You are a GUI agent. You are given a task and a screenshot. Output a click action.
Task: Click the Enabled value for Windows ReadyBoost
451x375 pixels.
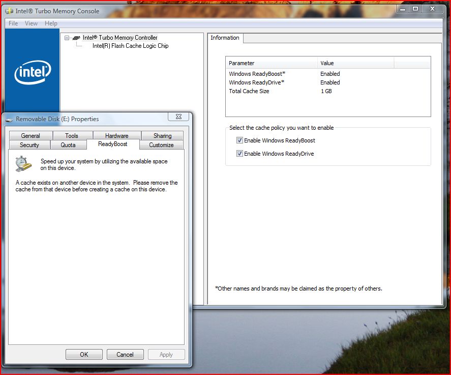(330, 74)
